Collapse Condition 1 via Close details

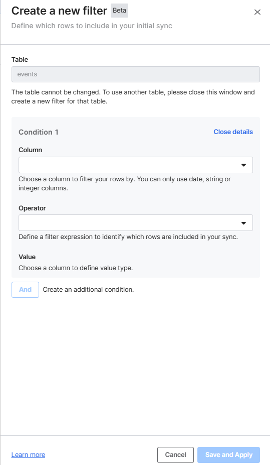pyautogui.click(x=233, y=132)
